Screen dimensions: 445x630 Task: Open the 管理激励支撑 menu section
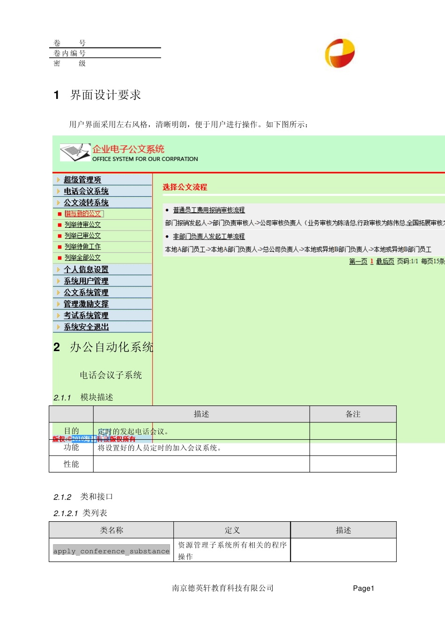[86, 304]
